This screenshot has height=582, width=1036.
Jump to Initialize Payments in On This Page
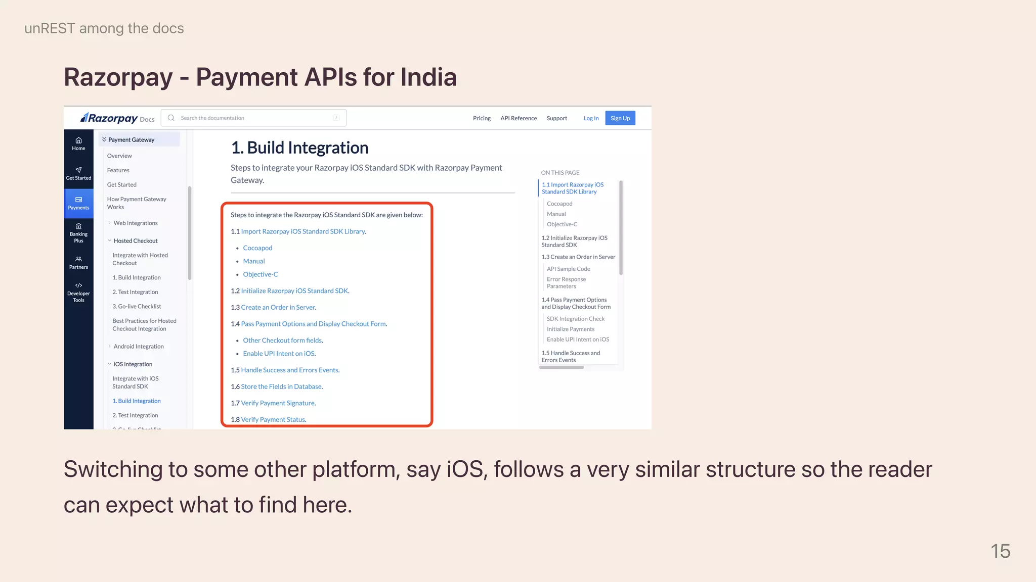point(570,329)
